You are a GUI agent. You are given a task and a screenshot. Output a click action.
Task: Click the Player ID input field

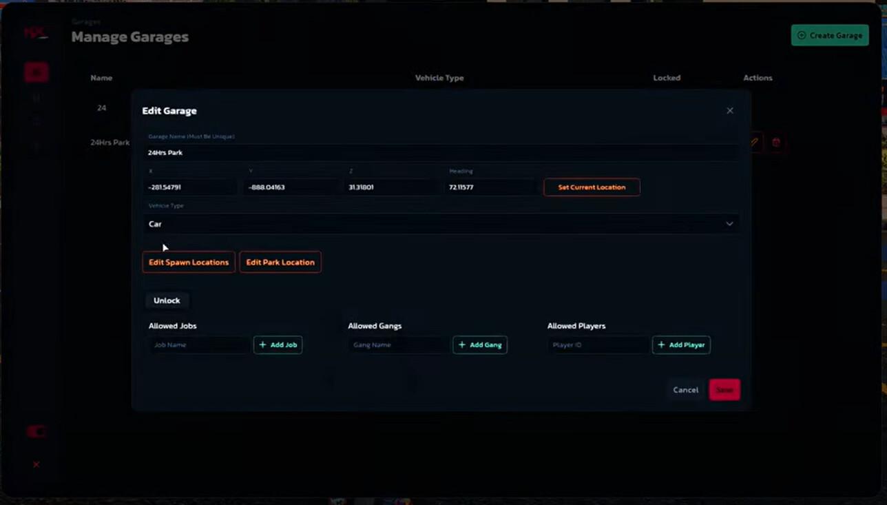coord(598,344)
